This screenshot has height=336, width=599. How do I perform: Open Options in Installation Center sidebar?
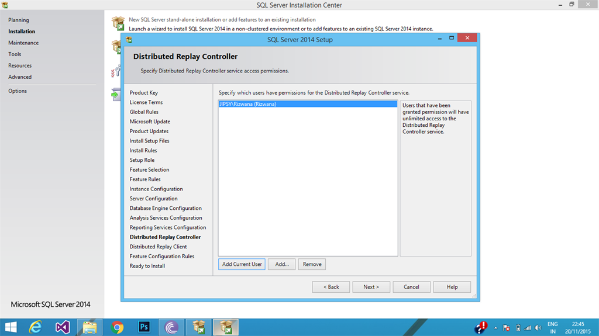(18, 91)
